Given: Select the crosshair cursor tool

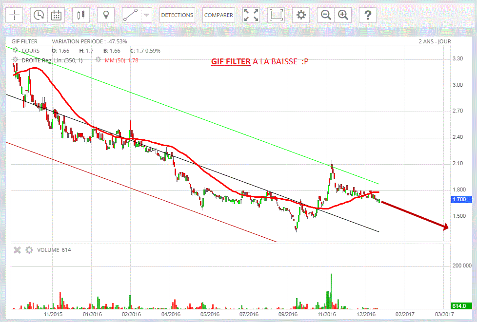Looking at the screenshot, I should click(x=14, y=15).
